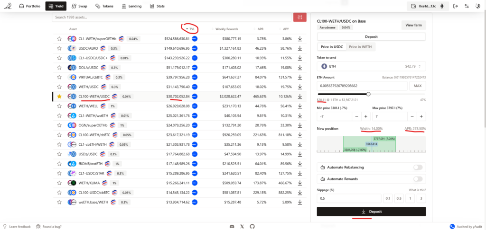Open the Discord icon in footer
The height and width of the screenshot is (230, 486).
coord(232,227)
